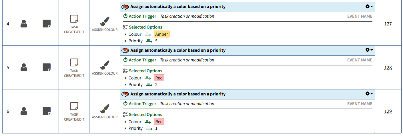The width and height of the screenshot is (403, 136).
Task: Click the Assign Colour brush icon in row 4
Action: click(x=105, y=21)
